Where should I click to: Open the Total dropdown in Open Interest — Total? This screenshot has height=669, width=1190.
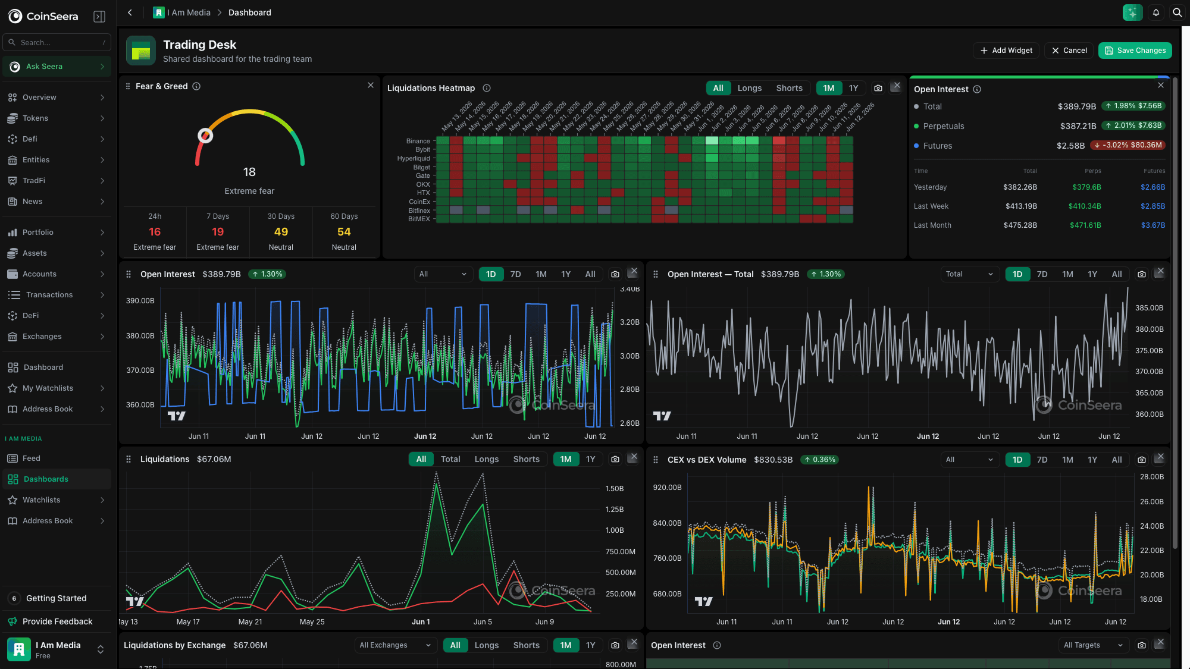[969, 274]
